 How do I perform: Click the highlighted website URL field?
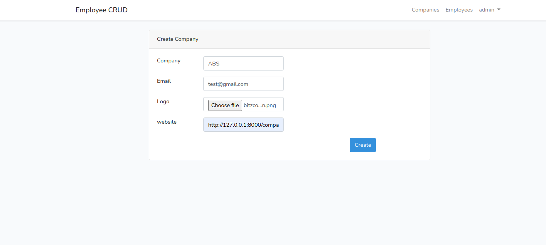243,124
